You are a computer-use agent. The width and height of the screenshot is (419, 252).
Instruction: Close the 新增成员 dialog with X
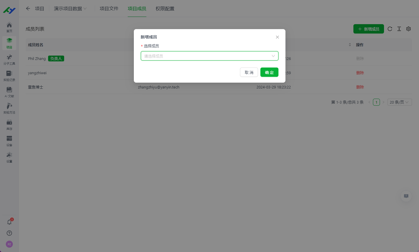click(277, 37)
